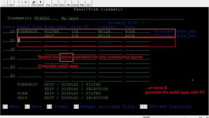The image size is (209, 118).
Task: Open FieldSet on the EDIT 10B row
Action: (x=164, y=36)
